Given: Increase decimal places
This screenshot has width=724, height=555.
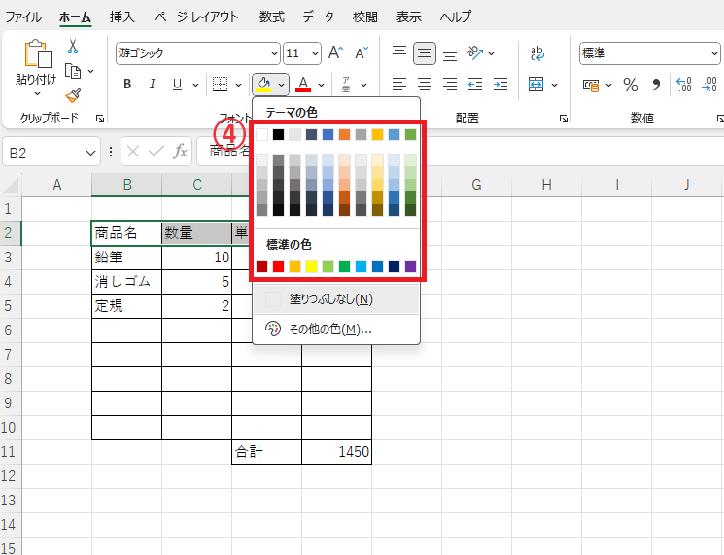Looking at the screenshot, I should (684, 85).
